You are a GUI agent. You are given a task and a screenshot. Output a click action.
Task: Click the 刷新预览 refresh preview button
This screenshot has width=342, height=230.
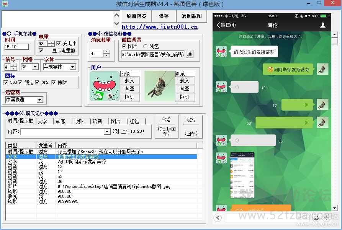136,16
